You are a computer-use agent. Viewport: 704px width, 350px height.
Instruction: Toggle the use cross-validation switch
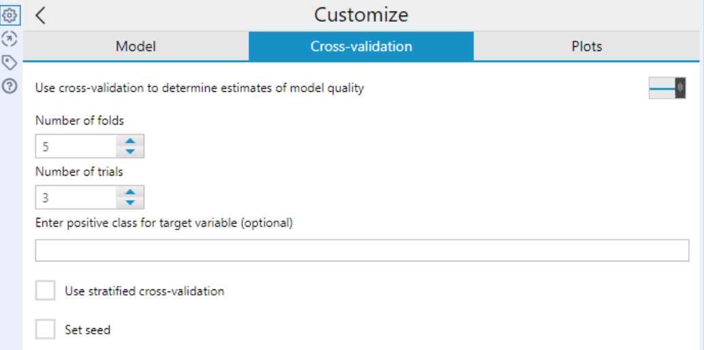click(x=667, y=89)
